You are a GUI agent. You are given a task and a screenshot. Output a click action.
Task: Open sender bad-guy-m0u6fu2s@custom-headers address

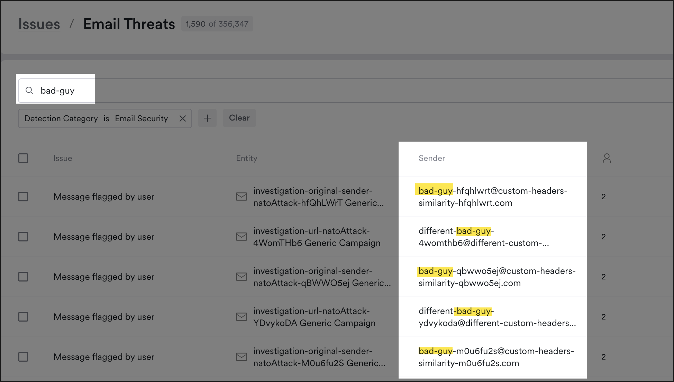click(x=496, y=357)
